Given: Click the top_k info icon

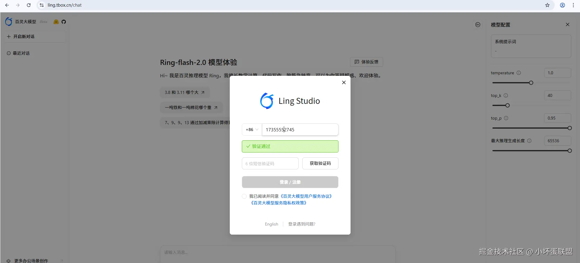Looking at the screenshot, I should [506, 95].
